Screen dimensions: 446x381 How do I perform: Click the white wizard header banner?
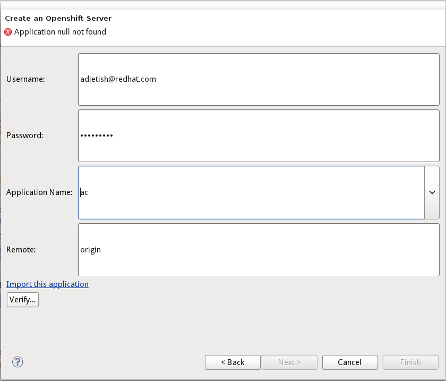click(x=276, y=27)
